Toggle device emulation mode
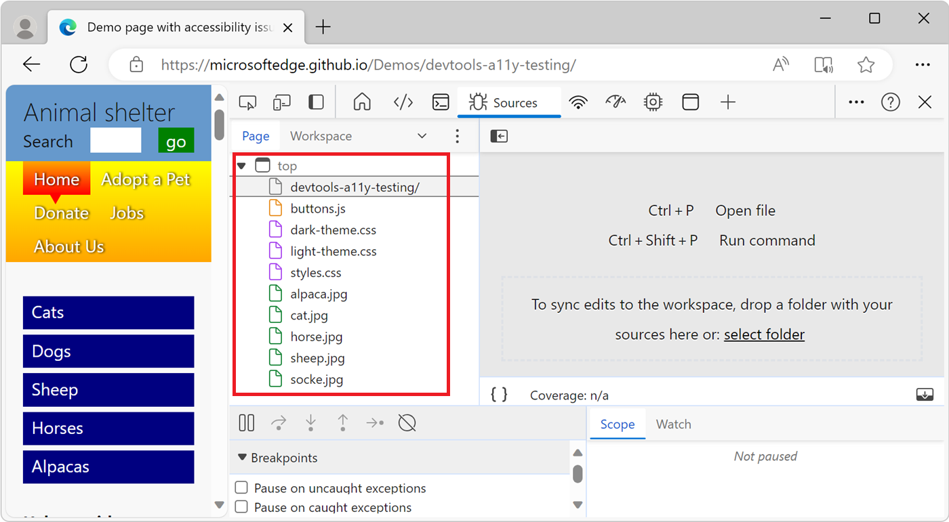The image size is (949, 522). coord(281,102)
